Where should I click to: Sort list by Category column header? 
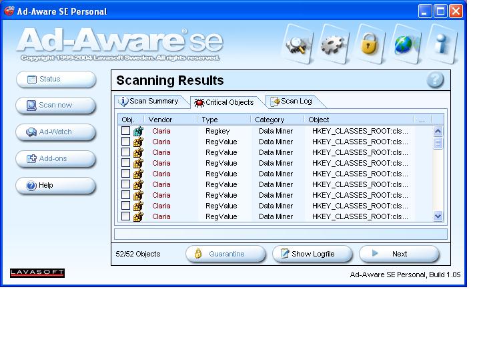[278, 120]
